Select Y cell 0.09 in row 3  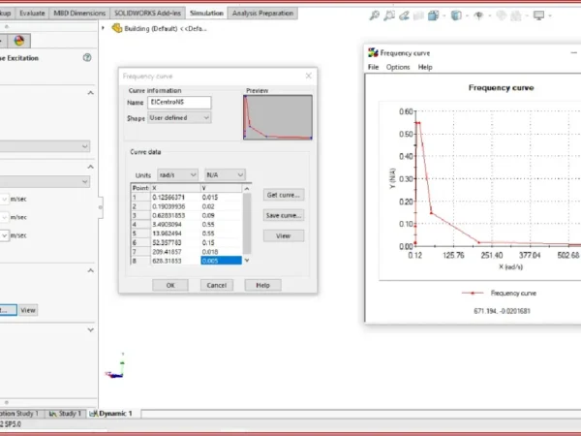point(221,215)
